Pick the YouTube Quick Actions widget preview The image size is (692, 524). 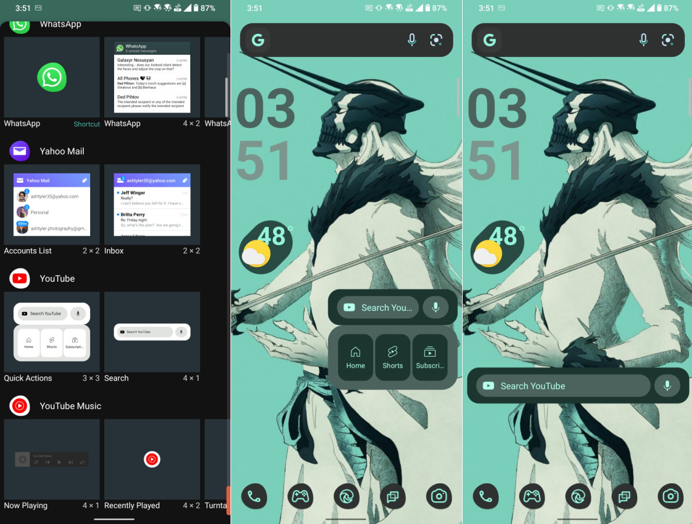52,331
